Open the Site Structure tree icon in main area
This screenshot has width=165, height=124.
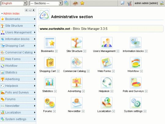(77, 43)
